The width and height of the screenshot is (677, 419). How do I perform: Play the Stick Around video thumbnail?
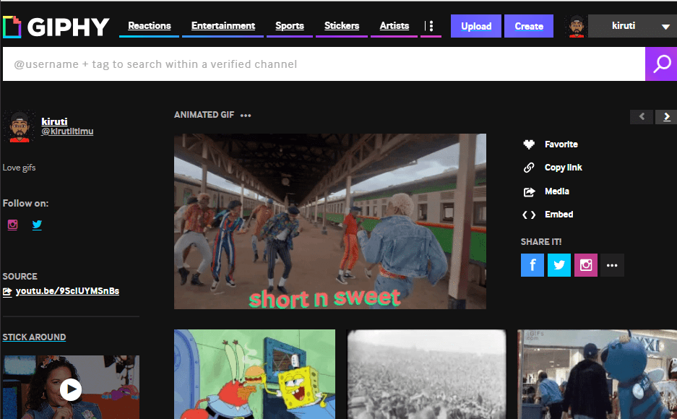[x=71, y=389]
